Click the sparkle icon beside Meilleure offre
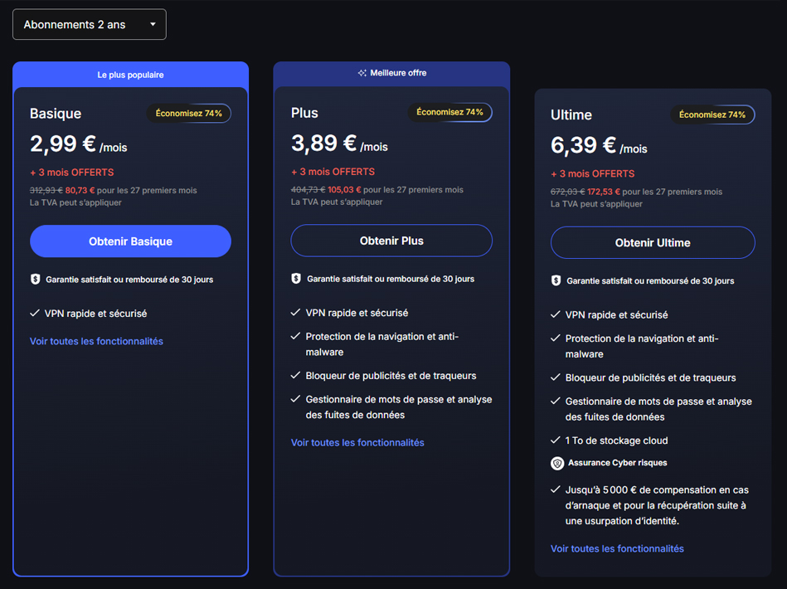Image resolution: width=787 pixels, height=589 pixels. coord(362,73)
